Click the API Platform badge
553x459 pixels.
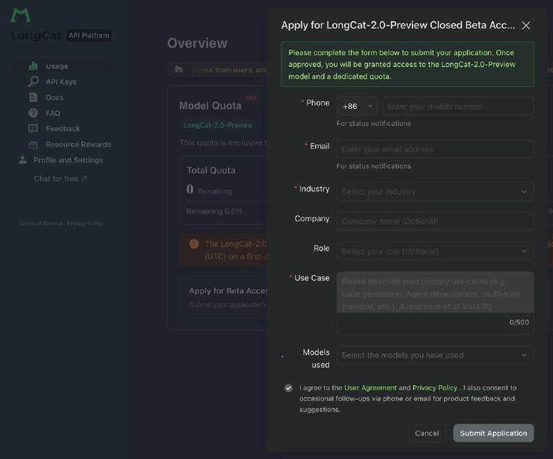pos(89,35)
